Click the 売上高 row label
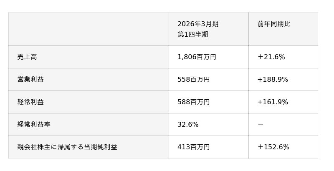 27,57
